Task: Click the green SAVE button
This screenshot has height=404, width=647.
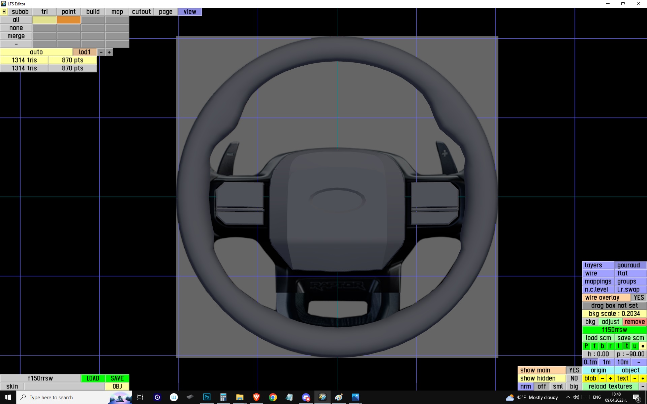Action: point(117,378)
